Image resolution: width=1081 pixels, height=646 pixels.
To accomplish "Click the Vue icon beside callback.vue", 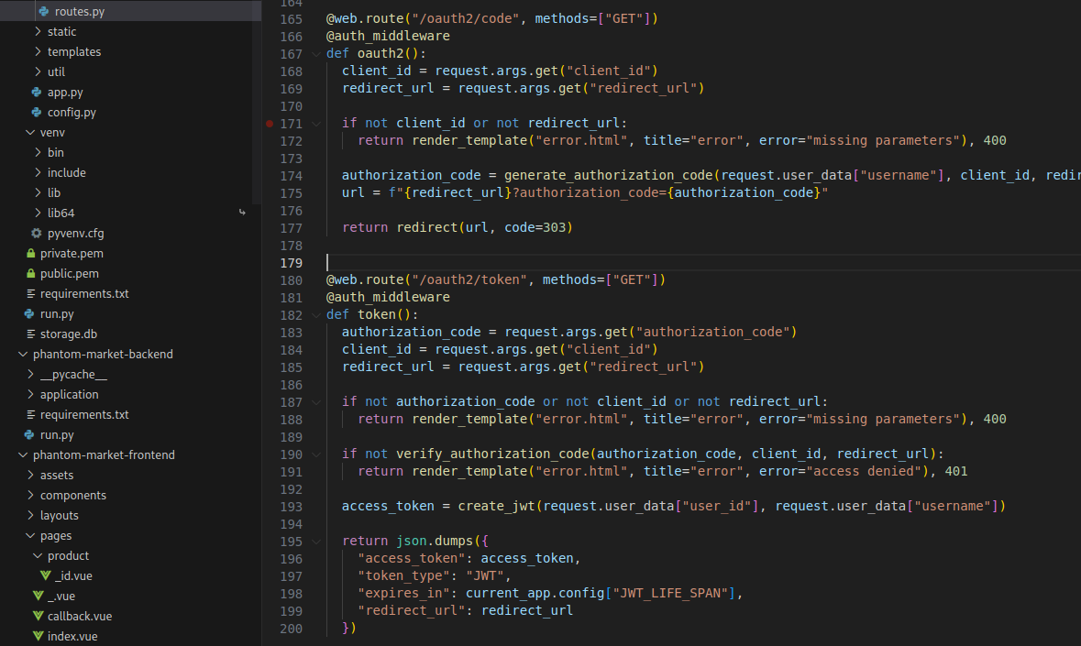I will 39,617.
